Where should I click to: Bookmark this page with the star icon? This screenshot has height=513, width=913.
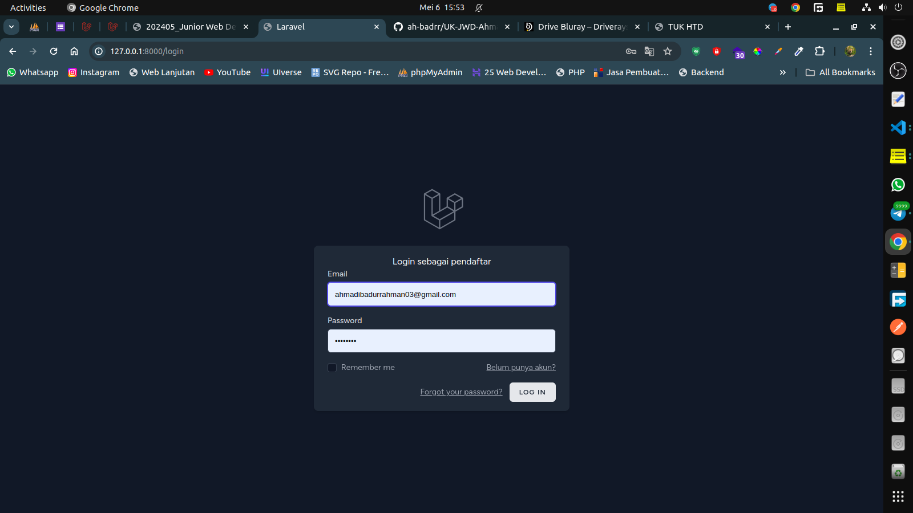click(x=668, y=51)
